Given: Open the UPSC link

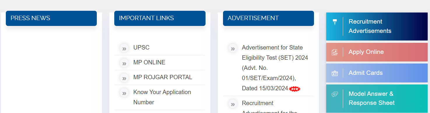Looking at the screenshot, I should tap(141, 47).
